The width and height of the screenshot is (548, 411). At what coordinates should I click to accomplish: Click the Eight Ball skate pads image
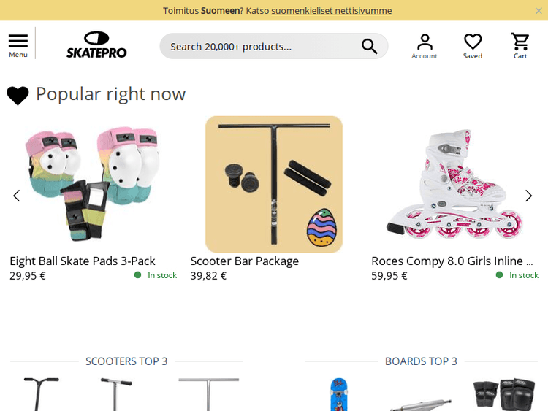click(x=93, y=184)
